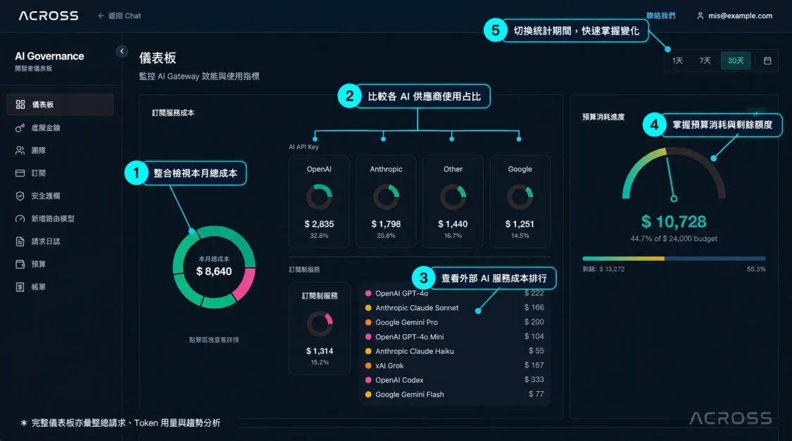Select the OpenAI GPT-4o row
This screenshot has height=441, width=792.
tap(455, 293)
